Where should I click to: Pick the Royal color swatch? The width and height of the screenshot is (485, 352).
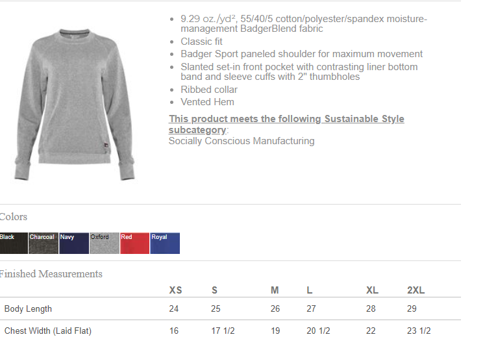[165, 243]
